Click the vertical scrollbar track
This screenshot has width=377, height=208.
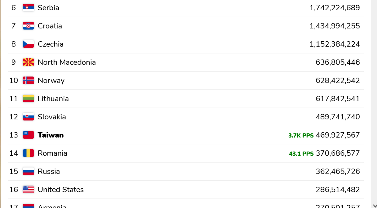click(x=374, y=101)
